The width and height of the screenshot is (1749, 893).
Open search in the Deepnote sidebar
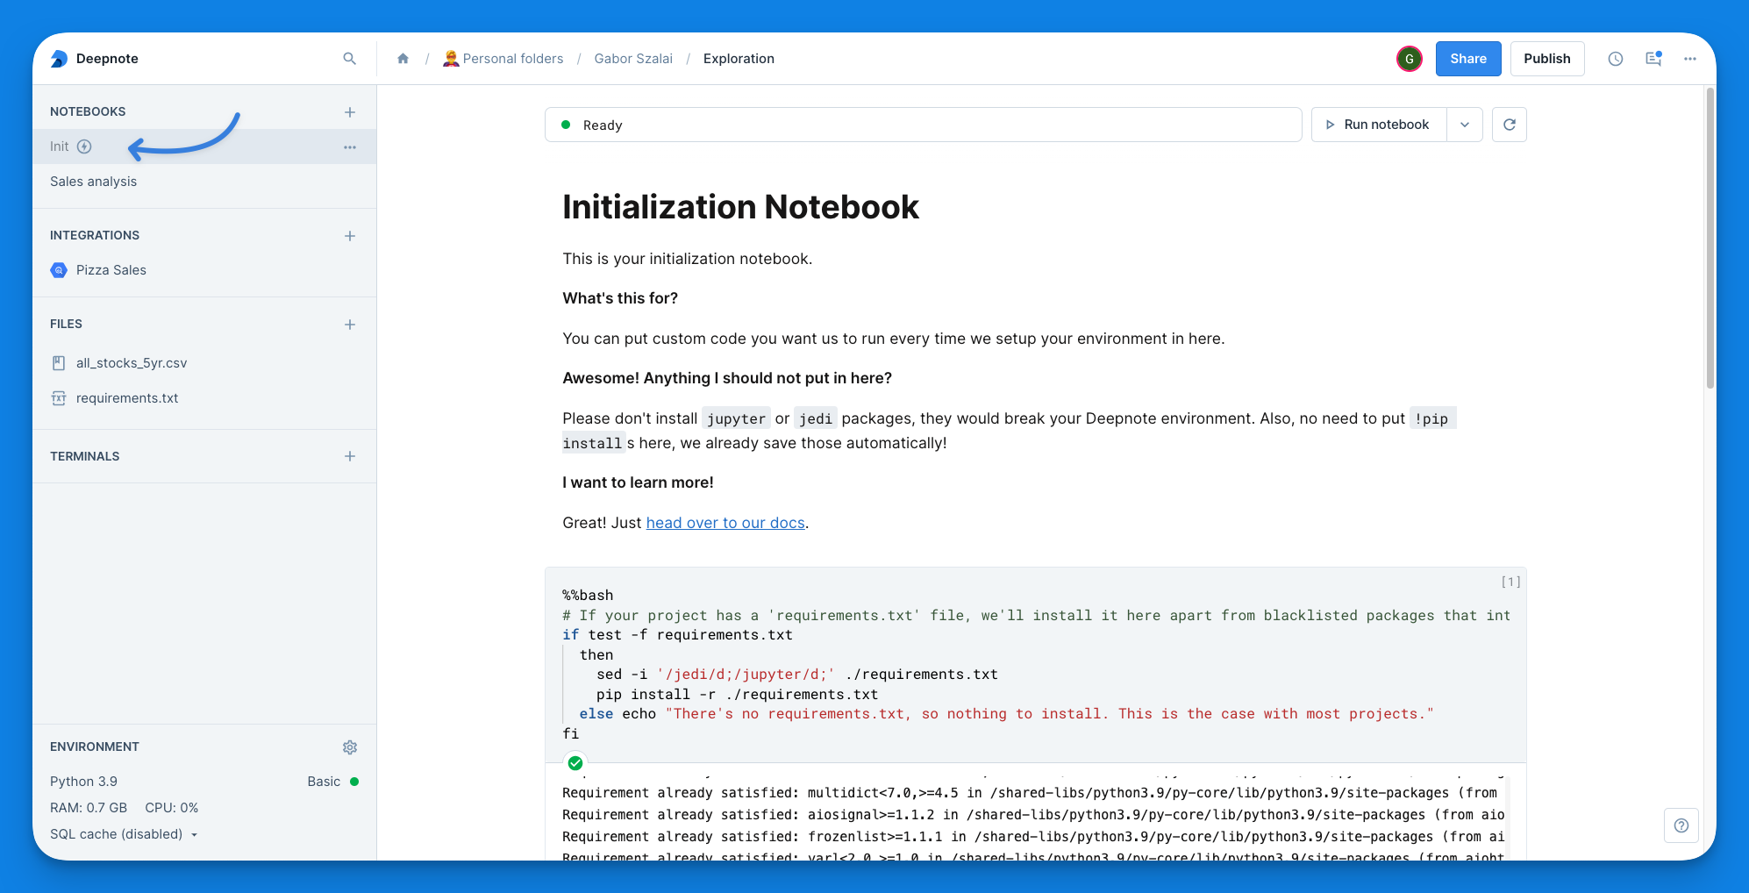tap(349, 58)
